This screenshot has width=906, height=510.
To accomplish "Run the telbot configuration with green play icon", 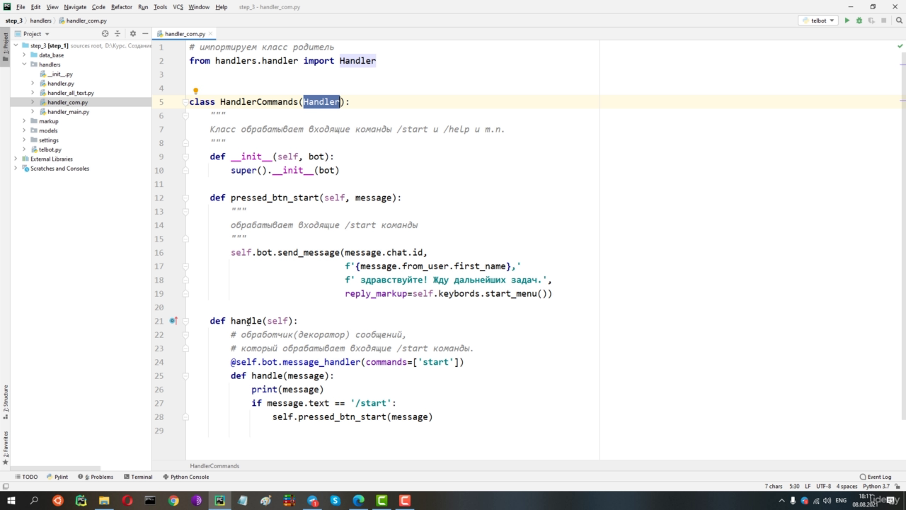I will click(x=847, y=21).
